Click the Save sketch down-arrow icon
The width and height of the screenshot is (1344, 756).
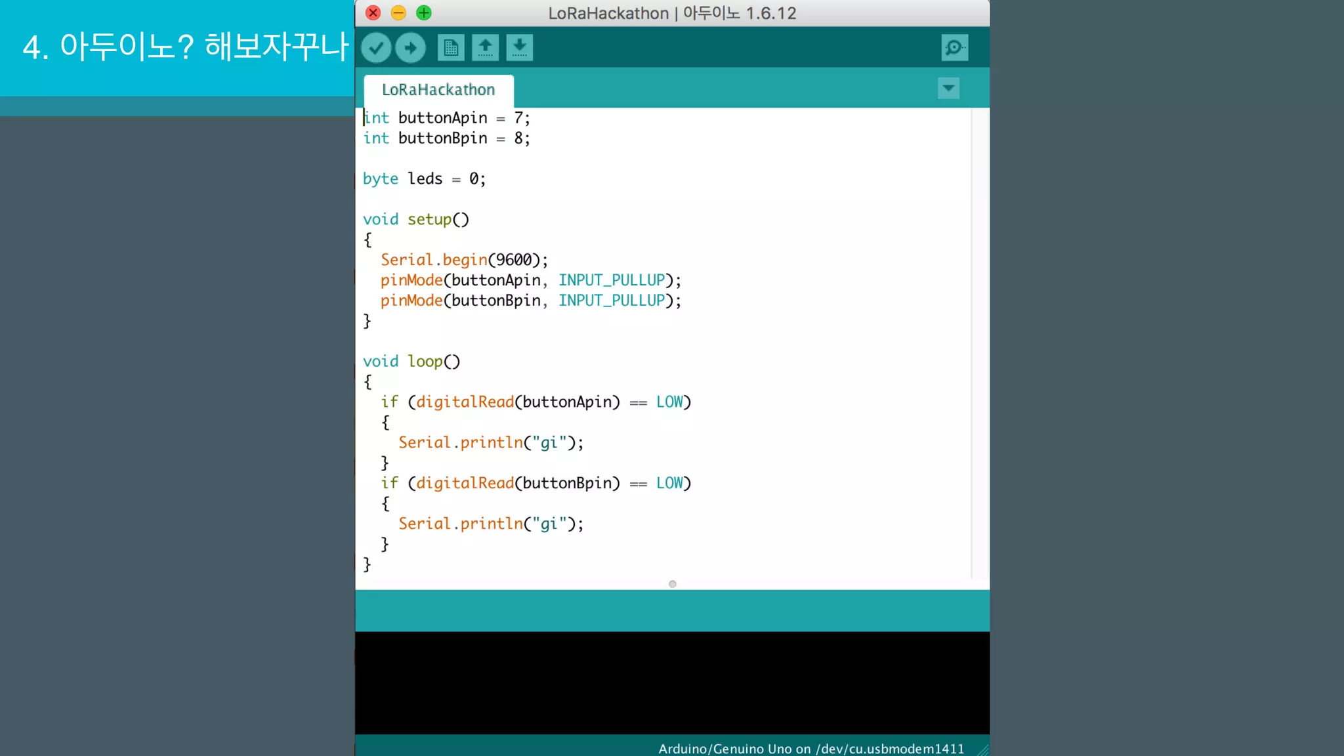519,48
